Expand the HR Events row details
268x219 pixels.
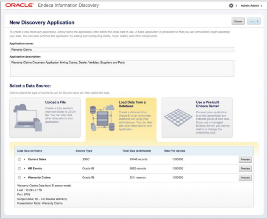[25, 168]
